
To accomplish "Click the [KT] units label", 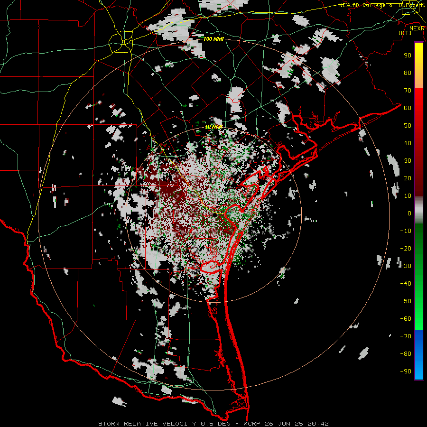I will point(405,33).
